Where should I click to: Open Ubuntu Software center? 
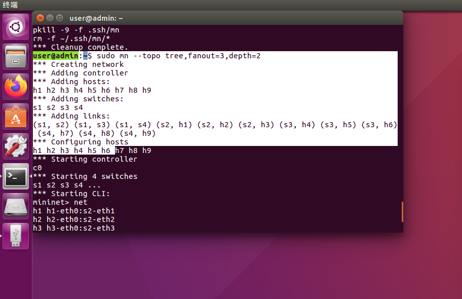click(16, 117)
